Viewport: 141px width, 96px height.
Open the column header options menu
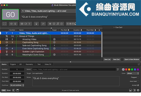tap(99, 30)
